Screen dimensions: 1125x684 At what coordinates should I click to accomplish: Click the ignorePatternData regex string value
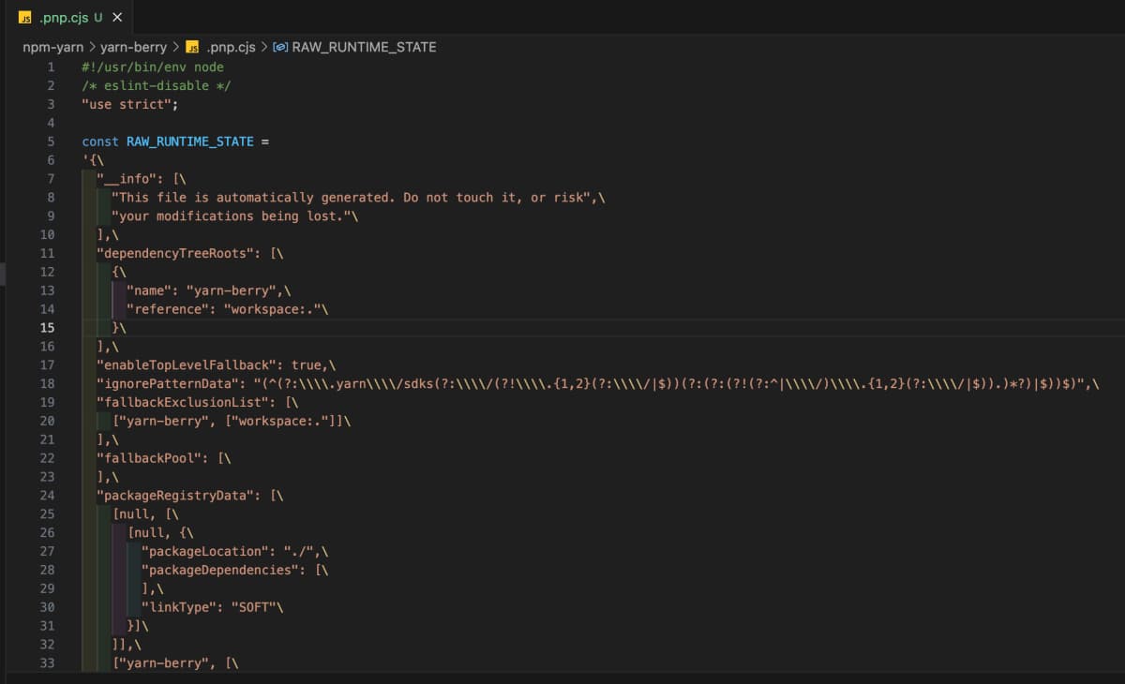670,383
